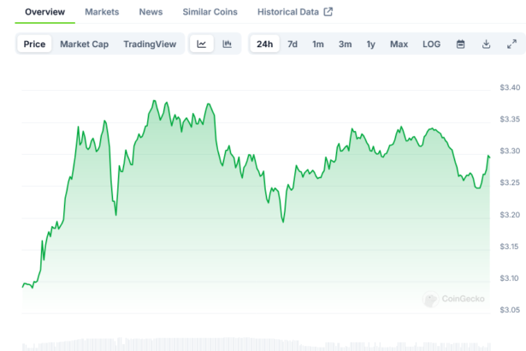Viewport: 526px width, 351px height.
Task: Switch chart to TradingView
Action: pyautogui.click(x=150, y=45)
